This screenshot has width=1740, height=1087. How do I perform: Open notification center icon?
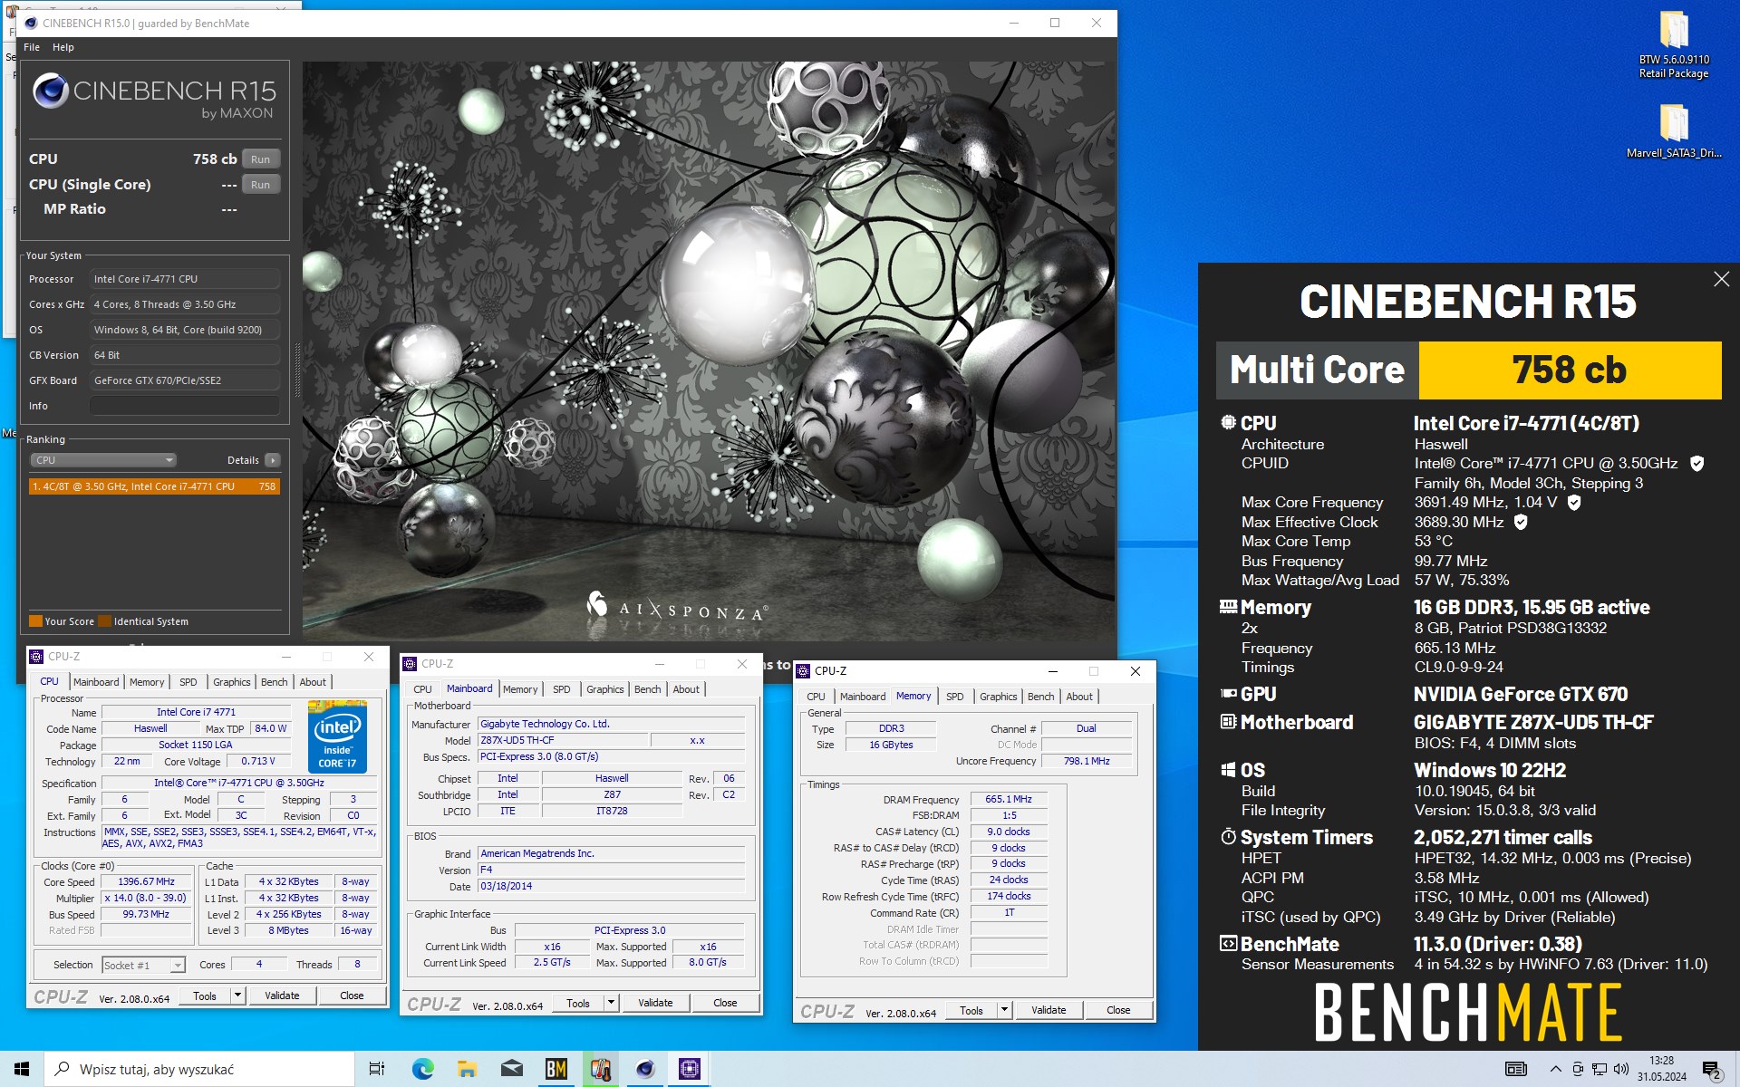pos(1712,1070)
